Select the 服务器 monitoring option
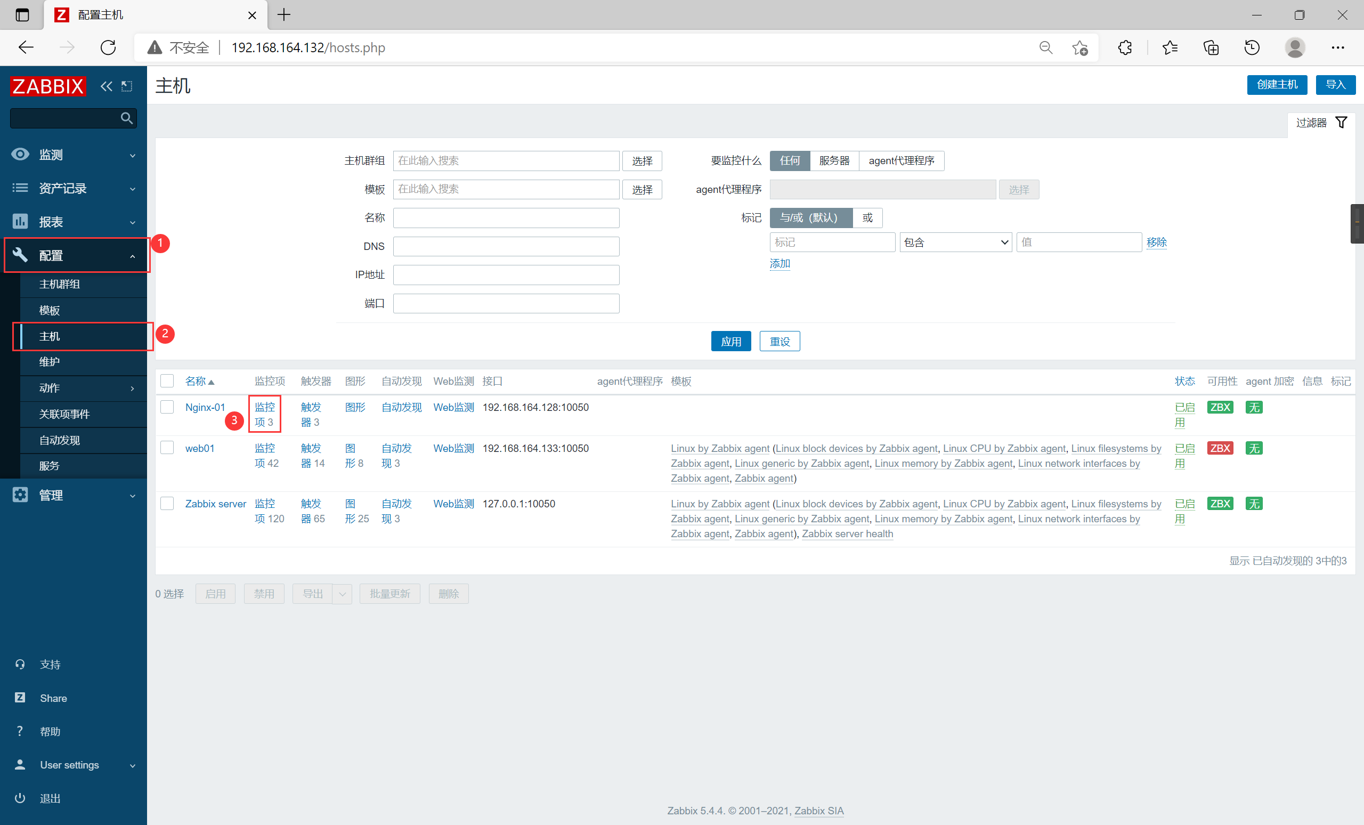This screenshot has height=825, width=1364. [x=834, y=160]
